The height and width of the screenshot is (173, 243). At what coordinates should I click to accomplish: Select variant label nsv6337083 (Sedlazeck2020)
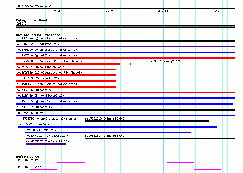38,78
